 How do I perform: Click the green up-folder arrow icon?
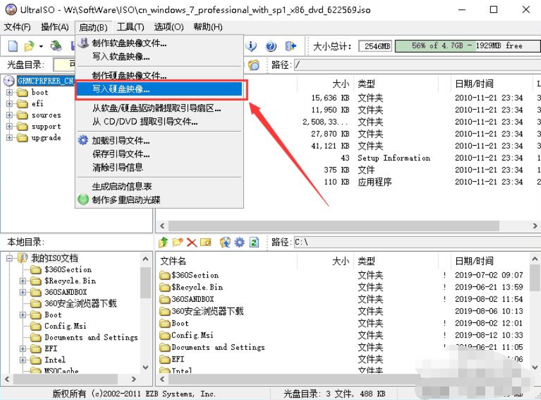[x=163, y=242]
